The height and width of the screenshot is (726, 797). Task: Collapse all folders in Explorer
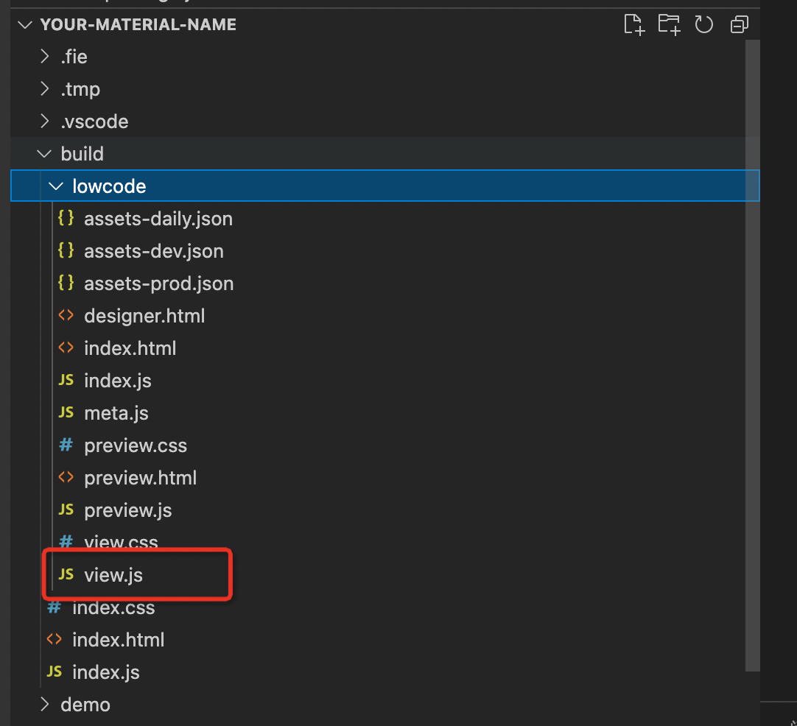739,24
